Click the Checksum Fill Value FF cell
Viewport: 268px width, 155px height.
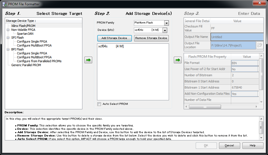tap(237, 28)
